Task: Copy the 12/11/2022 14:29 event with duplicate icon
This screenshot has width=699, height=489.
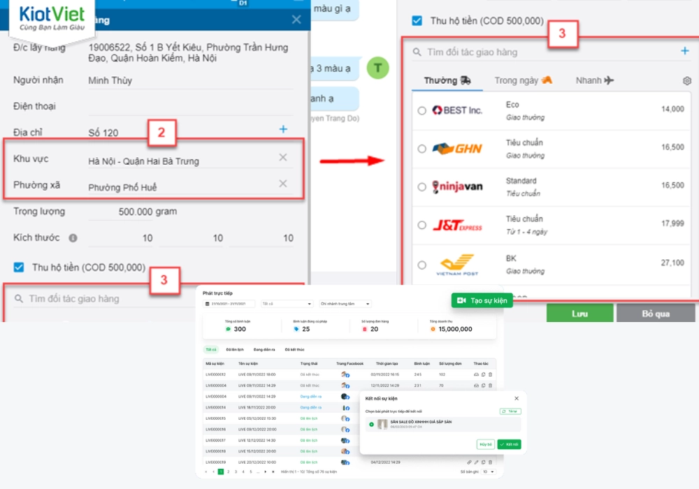Action: (483, 385)
